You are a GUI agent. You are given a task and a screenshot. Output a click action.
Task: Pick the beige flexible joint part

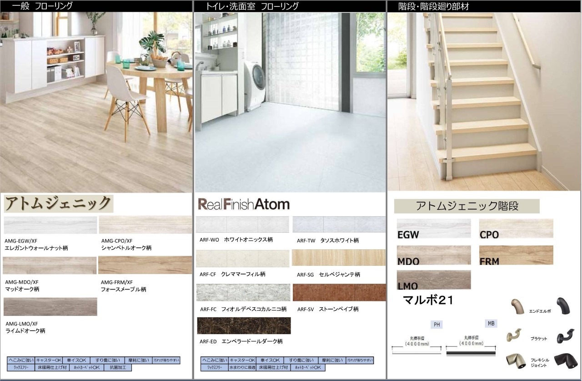tap(516, 361)
